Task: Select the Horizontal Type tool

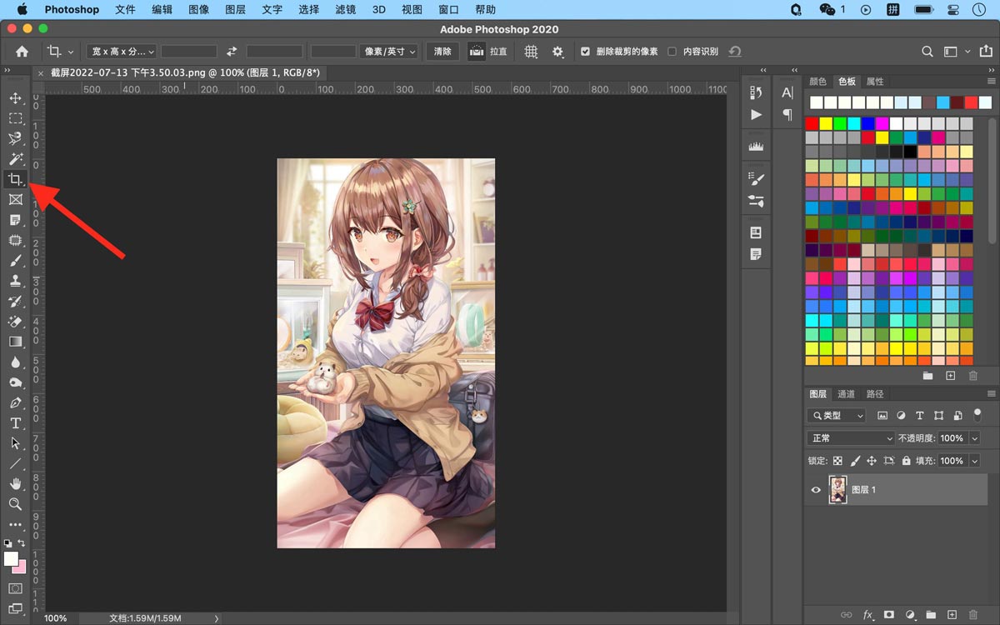Action: (x=15, y=423)
